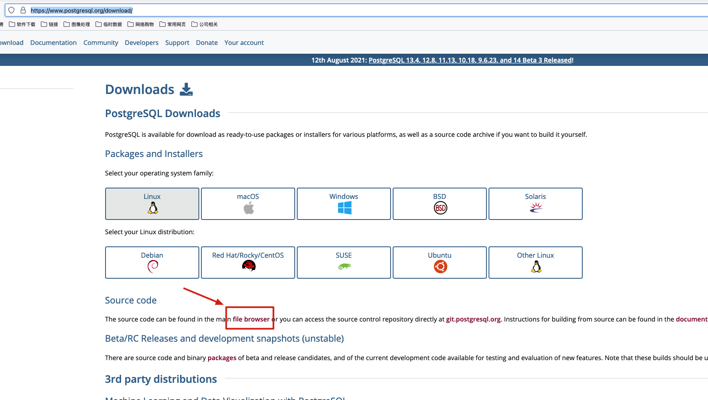
Task: Open the 公司相关 bookmark folder
Action: coord(204,24)
